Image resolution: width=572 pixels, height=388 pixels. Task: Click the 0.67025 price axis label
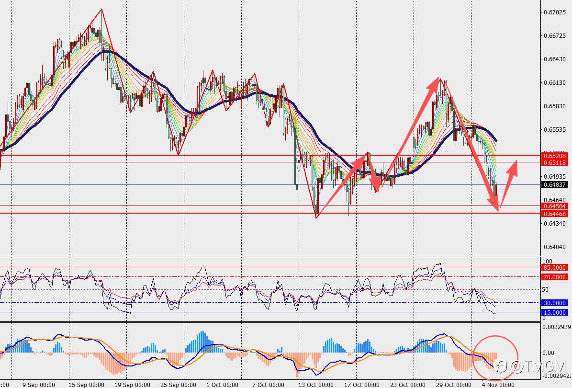tap(554, 12)
